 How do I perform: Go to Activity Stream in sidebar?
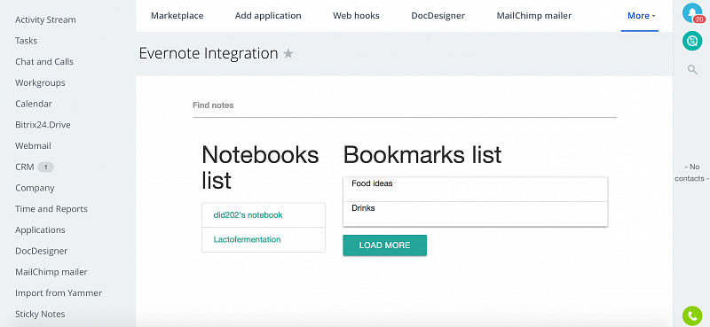pyautogui.click(x=45, y=19)
